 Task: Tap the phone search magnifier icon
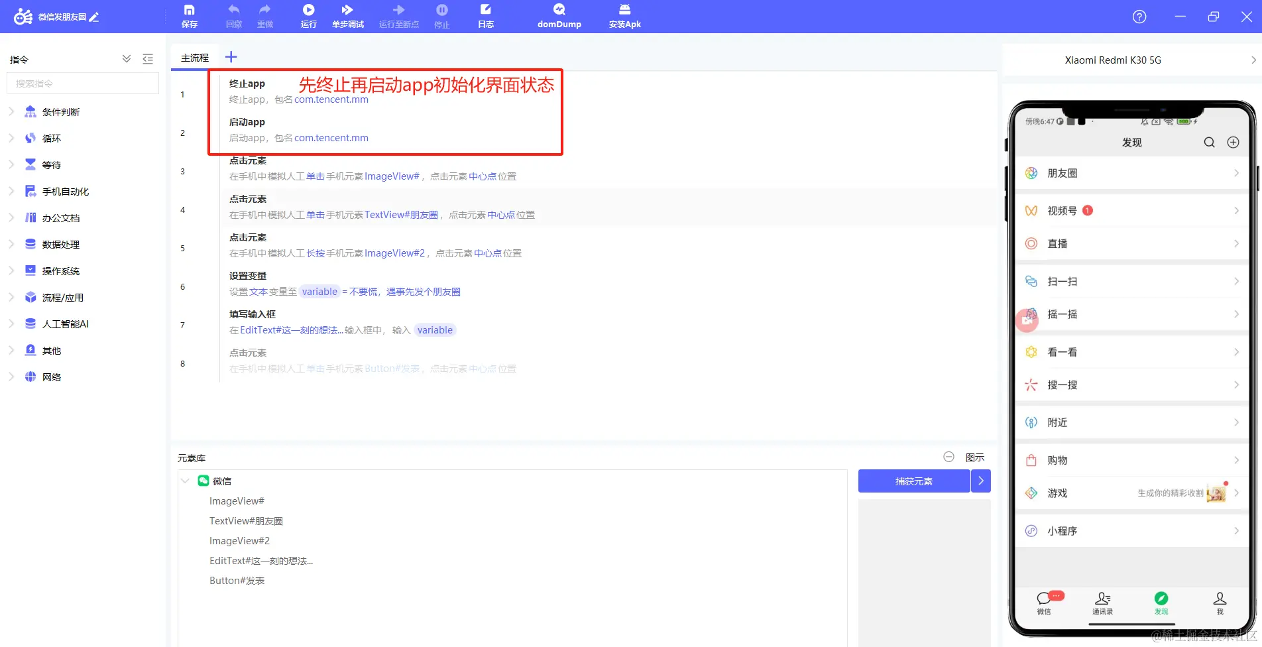point(1210,143)
